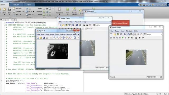Toggle Data Cursor tool in Figure 2 toolbar
The height and width of the screenshot is (95, 169).
pos(66,38)
